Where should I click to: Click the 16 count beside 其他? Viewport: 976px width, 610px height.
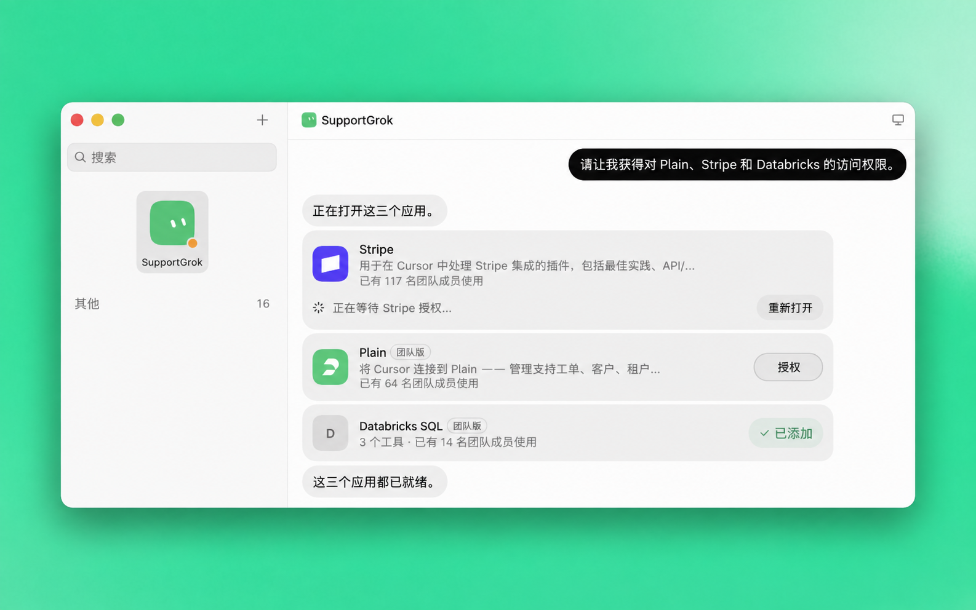pos(263,304)
